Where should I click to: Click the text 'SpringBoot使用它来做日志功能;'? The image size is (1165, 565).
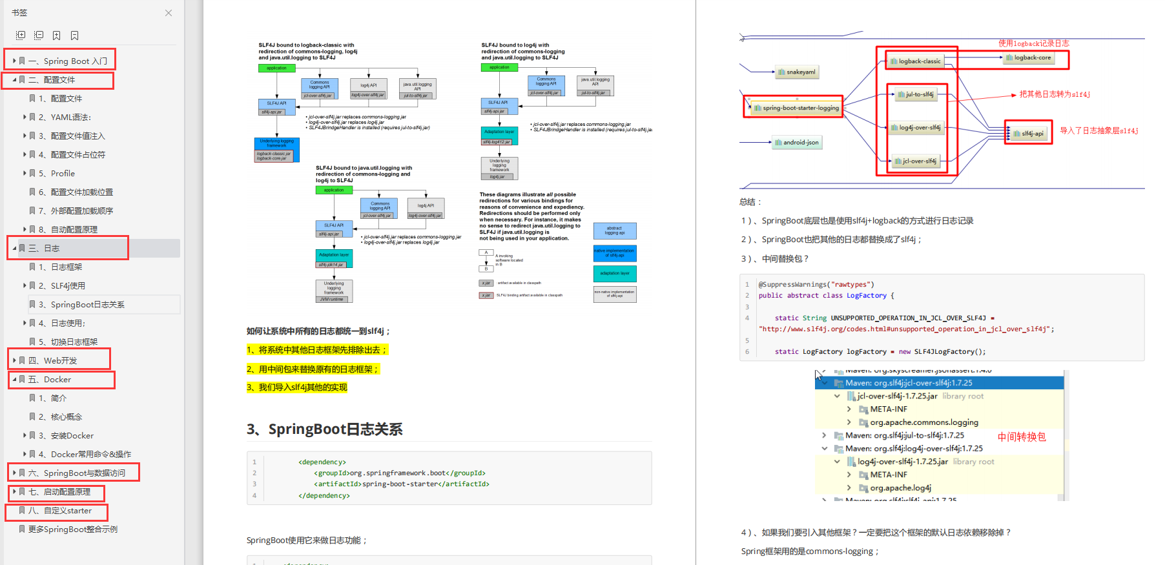[307, 540]
